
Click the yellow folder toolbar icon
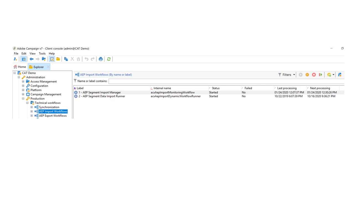pyautogui.click(x=58, y=59)
